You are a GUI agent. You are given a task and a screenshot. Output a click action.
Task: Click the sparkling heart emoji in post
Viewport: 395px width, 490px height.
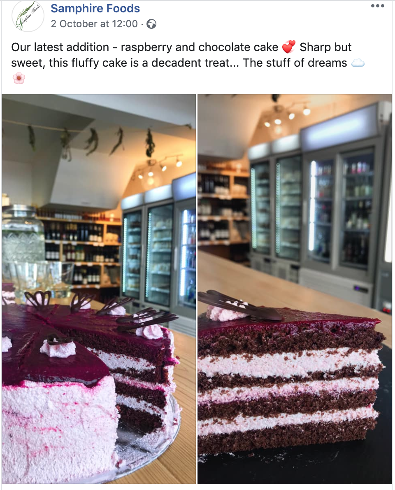(288, 47)
